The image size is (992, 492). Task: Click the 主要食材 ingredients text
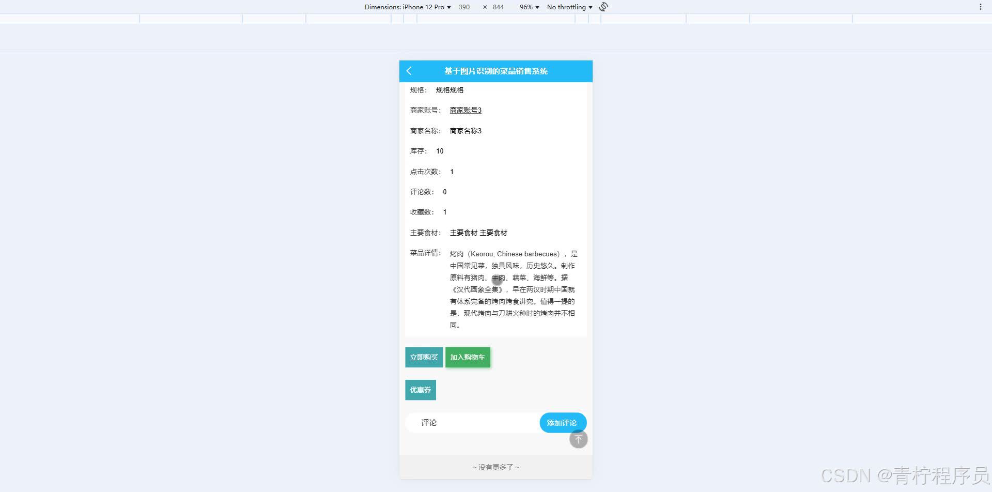point(477,233)
